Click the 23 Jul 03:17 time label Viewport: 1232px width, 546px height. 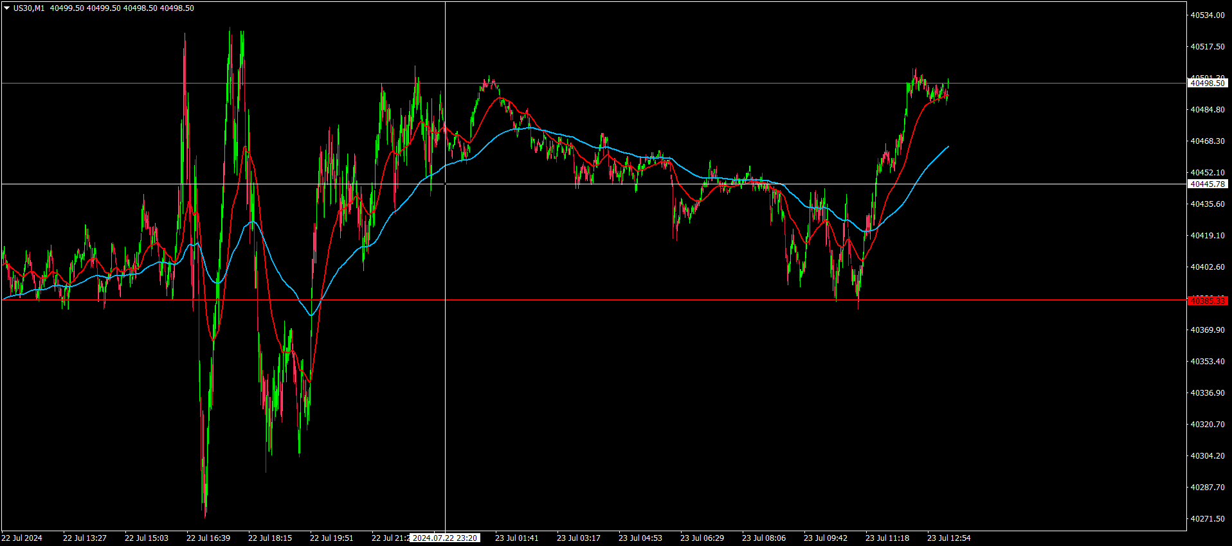(x=579, y=538)
